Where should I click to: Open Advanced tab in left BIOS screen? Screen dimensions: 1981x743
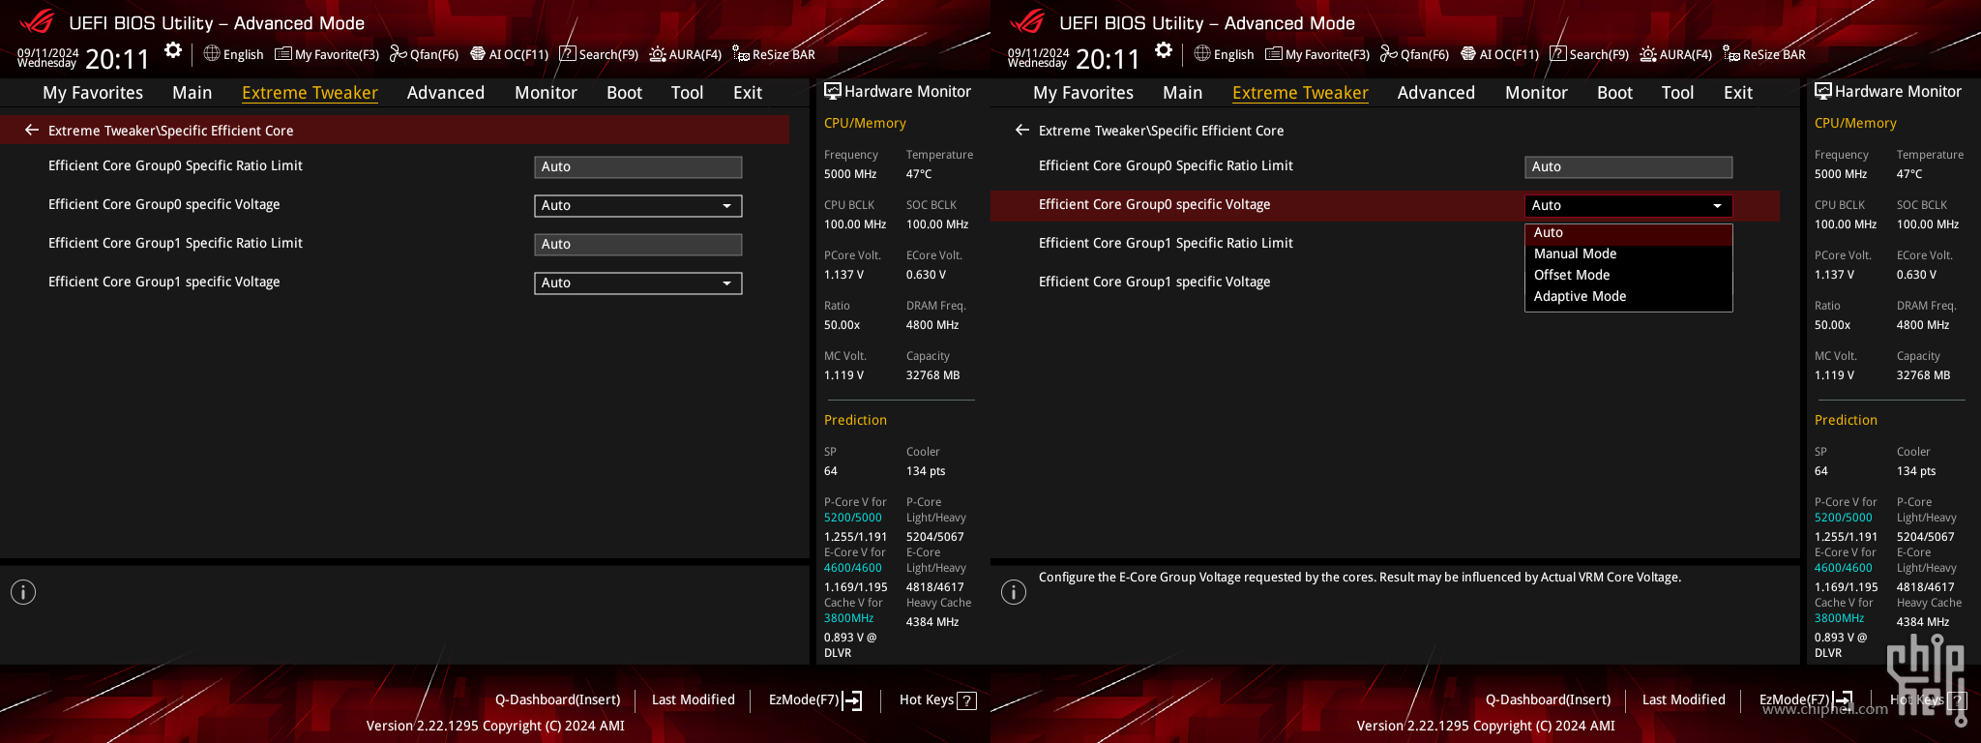pos(446,93)
